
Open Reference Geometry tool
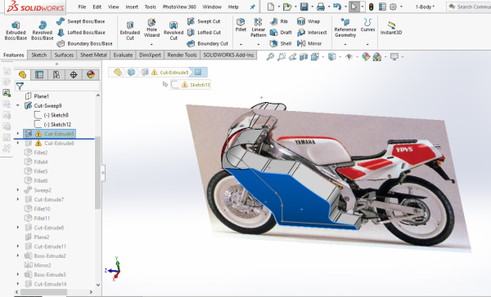point(345,28)
